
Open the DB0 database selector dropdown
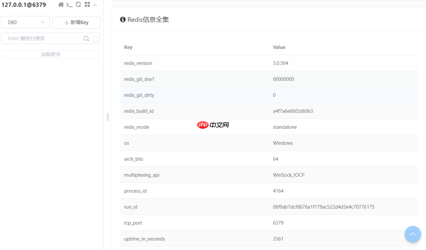(x=25, y=22)
